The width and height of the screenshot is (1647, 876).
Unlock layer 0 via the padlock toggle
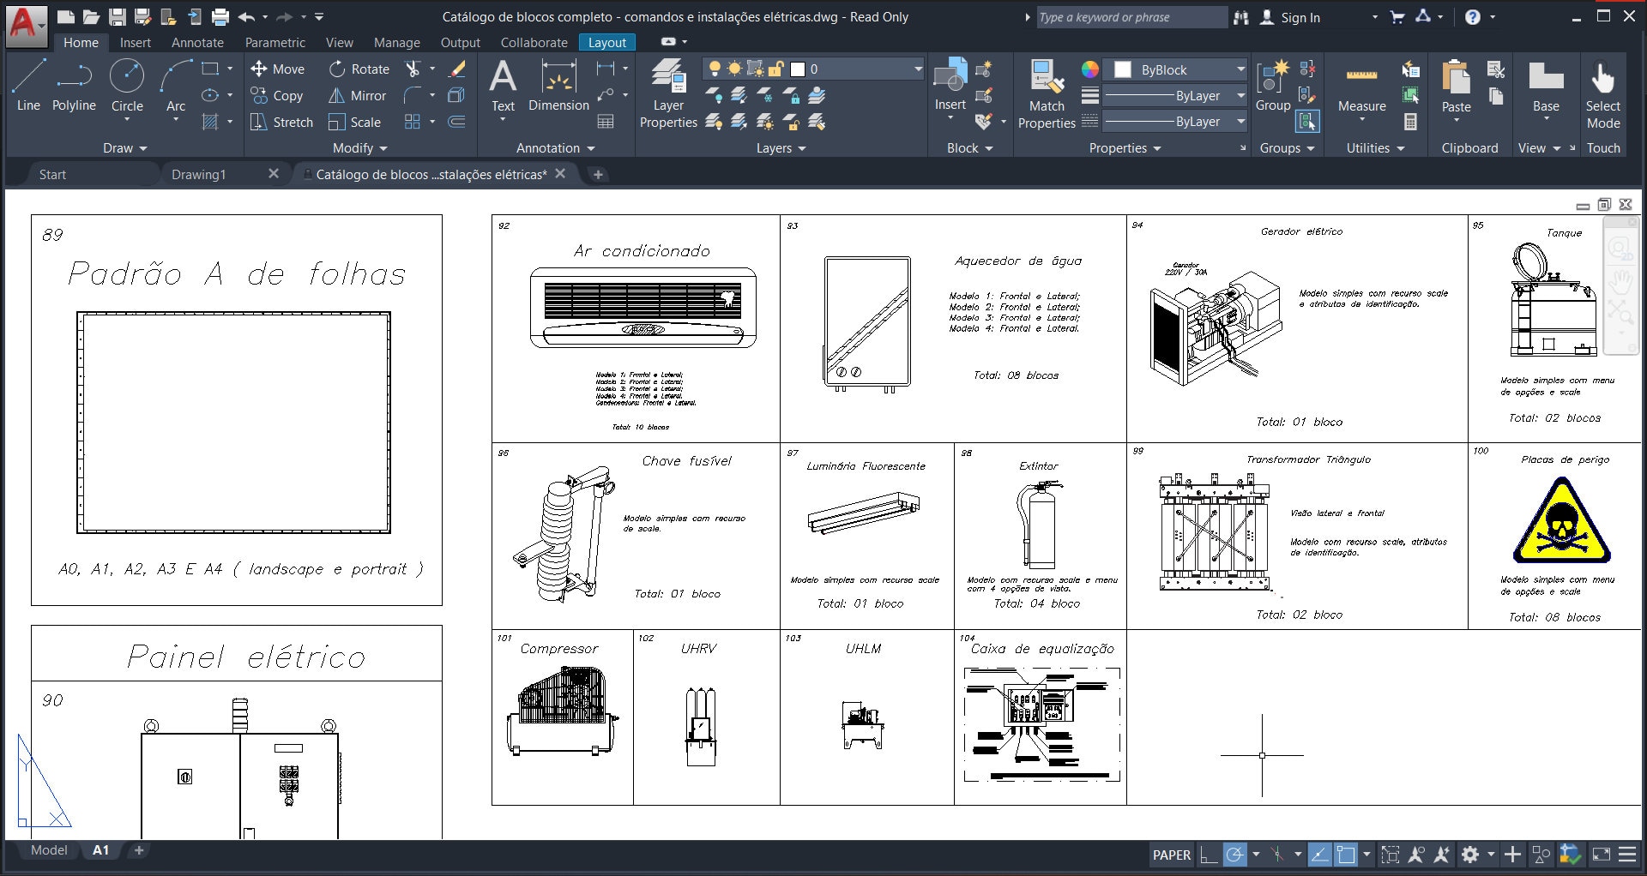click(775, 69)
